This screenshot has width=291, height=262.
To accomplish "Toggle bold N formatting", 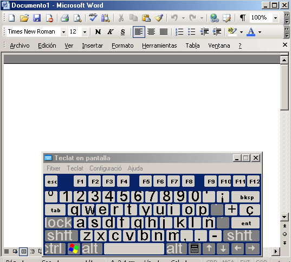I will pyautogui.click(x=98, y=32).
